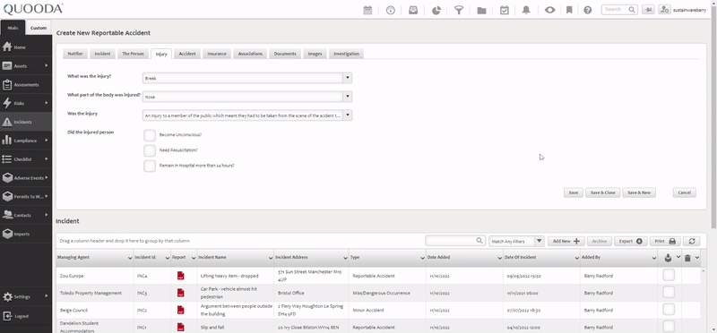
Task: Click Logout in the sidebar
Action: 26,316
